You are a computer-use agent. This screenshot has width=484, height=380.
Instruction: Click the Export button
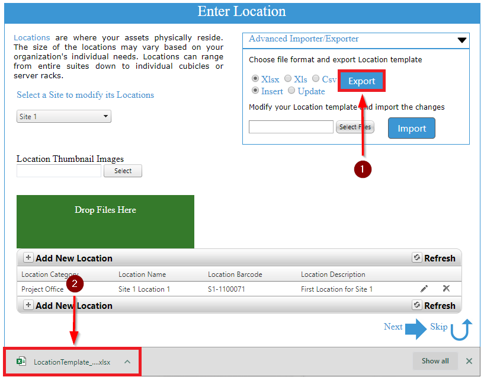coord(361,81)
